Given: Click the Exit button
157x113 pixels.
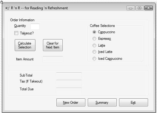Looking at the screenshot, I should coord(133,102).
